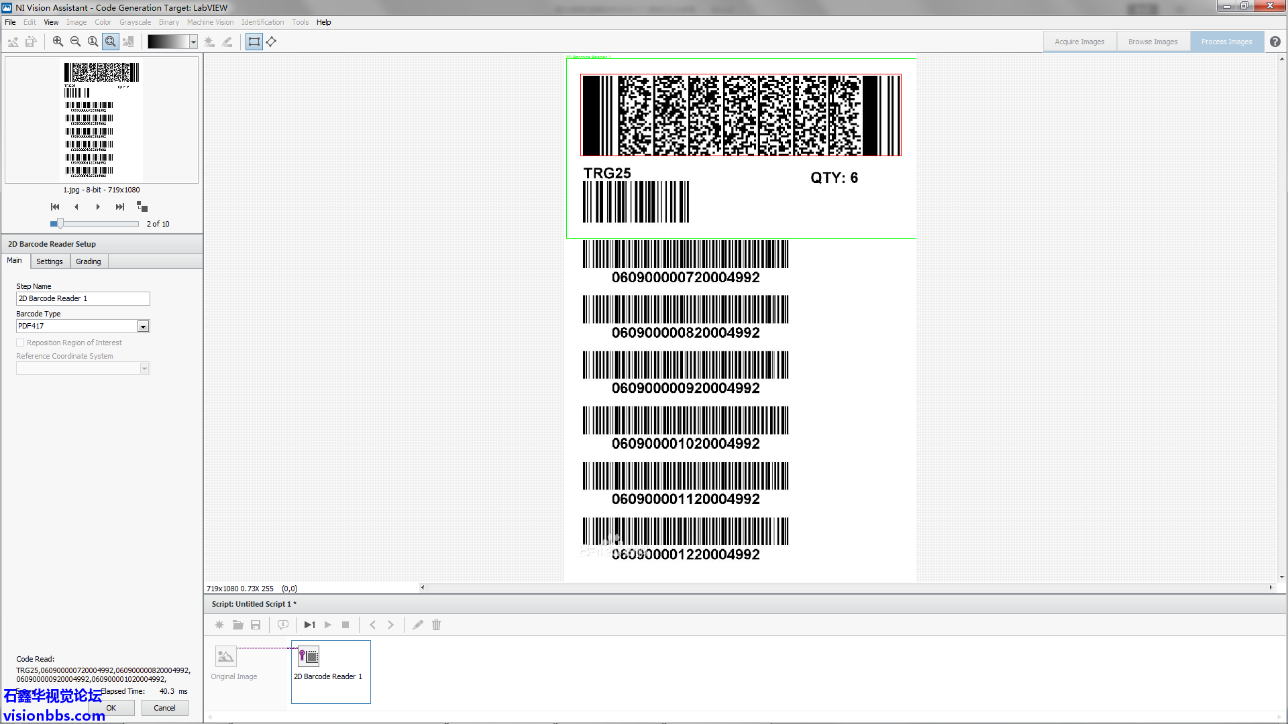Screen dimensions: 1288x724
Task: Open the grayscale palette dropdown
Action: point(193,42)
